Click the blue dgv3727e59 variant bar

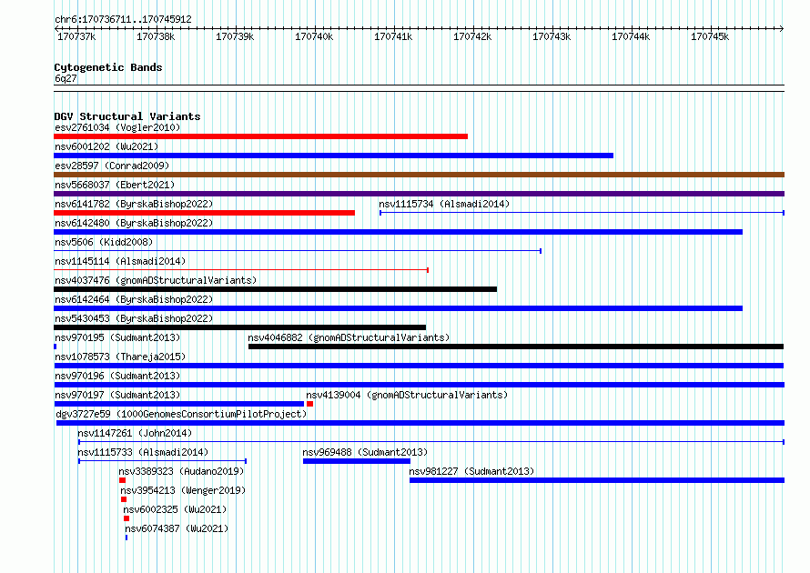point(420,423)
